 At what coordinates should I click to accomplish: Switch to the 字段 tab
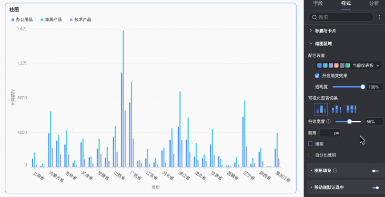pyautogui.click(x=318, y=4)
